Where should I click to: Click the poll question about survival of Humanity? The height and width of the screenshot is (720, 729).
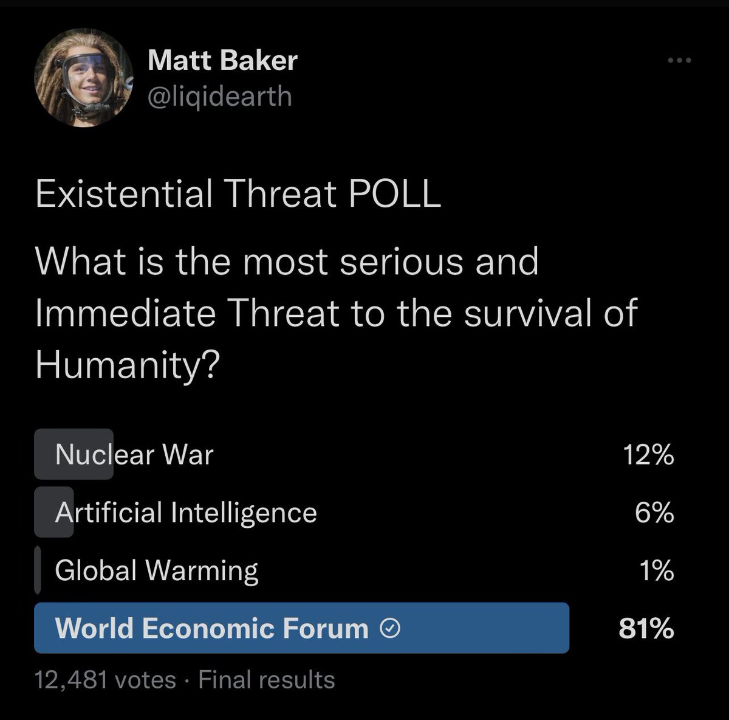(x=336, y=313)
